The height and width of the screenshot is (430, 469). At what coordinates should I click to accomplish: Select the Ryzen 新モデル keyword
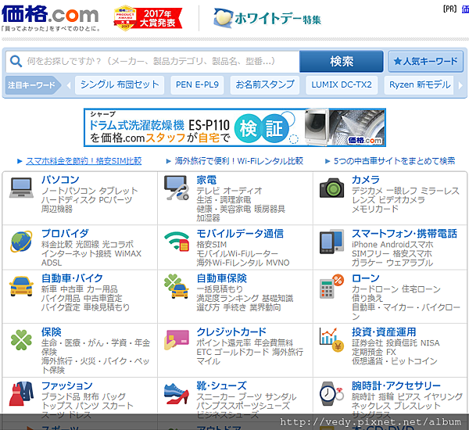click(419, 85)
